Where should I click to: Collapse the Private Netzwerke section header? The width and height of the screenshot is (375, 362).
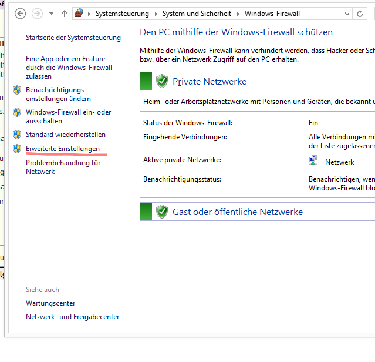(210, 82)
